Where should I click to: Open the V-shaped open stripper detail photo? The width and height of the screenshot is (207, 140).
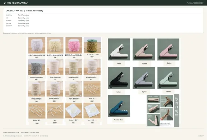[x=154, y=120]
